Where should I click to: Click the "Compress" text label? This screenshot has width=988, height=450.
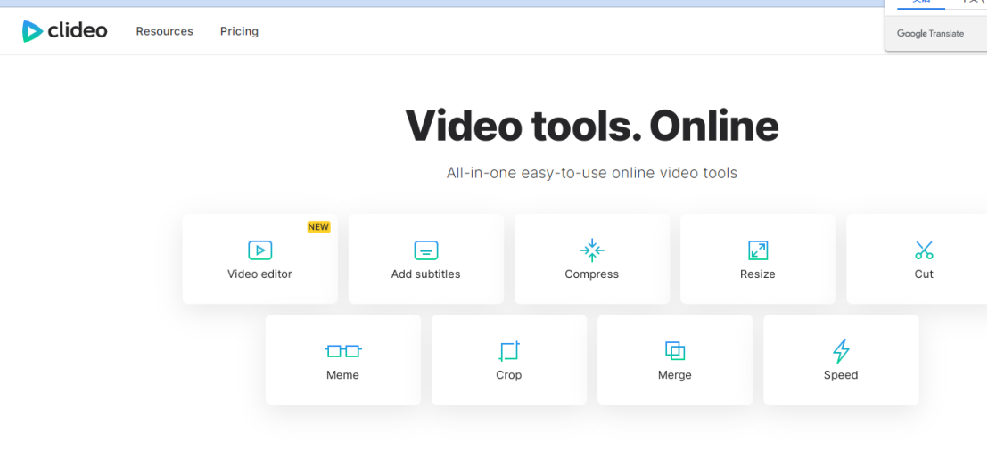(x=592, y=274)
